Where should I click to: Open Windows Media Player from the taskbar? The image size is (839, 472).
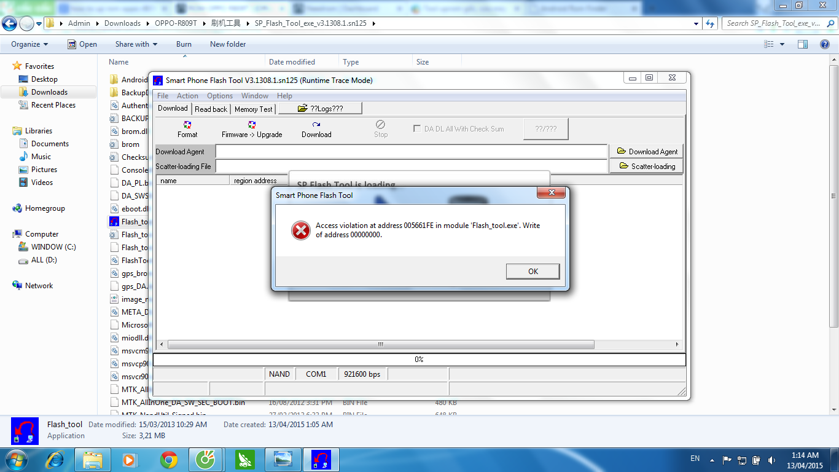point(130,459)
